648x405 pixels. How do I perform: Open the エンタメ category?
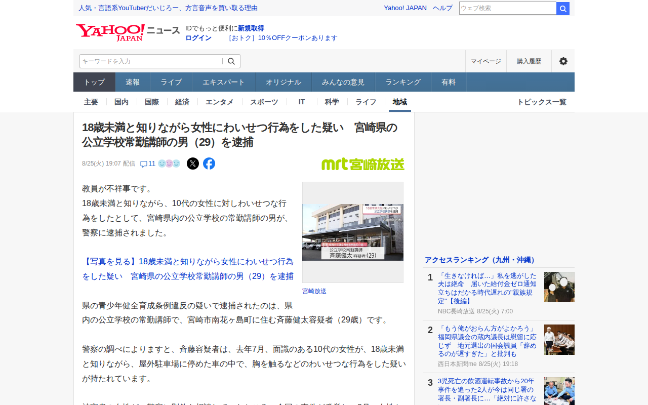[220, 102]
